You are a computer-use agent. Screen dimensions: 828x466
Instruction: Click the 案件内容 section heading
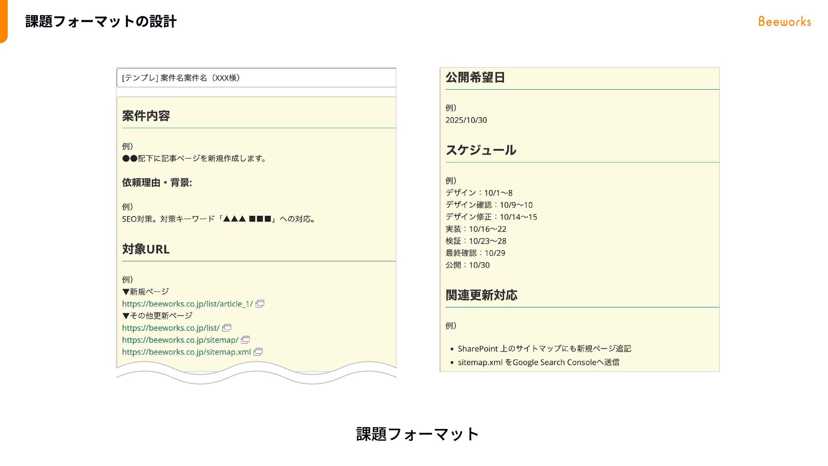pos(146,116)
